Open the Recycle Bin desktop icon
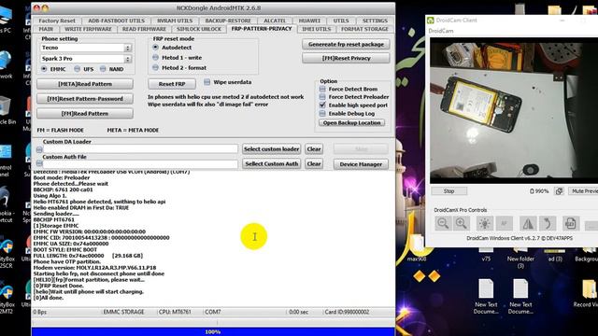Screen dimensions: 598x336 6,110
